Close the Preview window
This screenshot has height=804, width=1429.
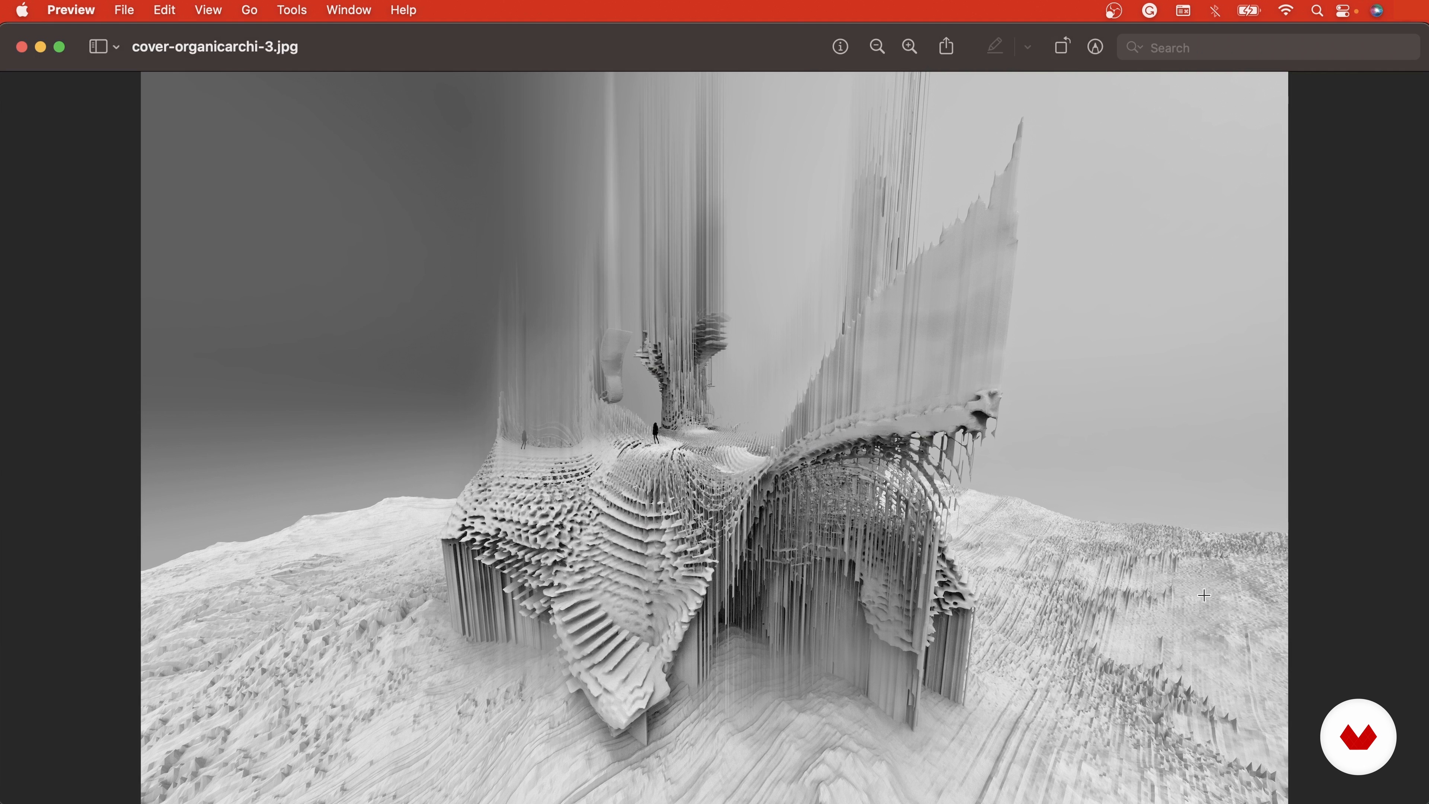[22, 48]
